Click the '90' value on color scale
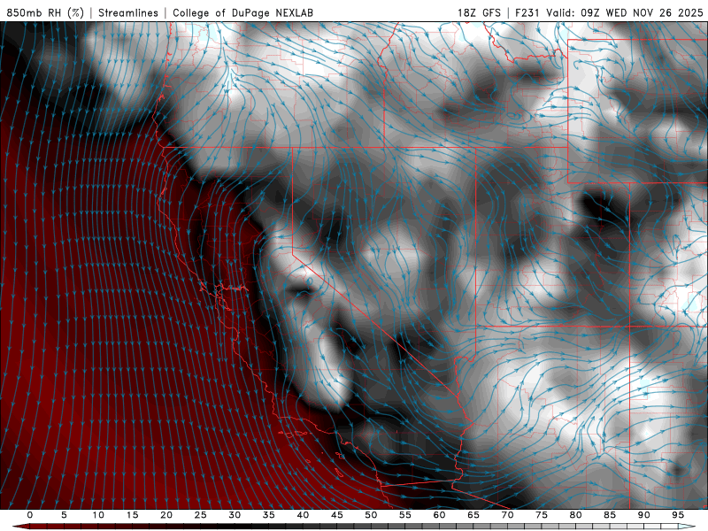708x531 pixels. (x=644, y=515)
